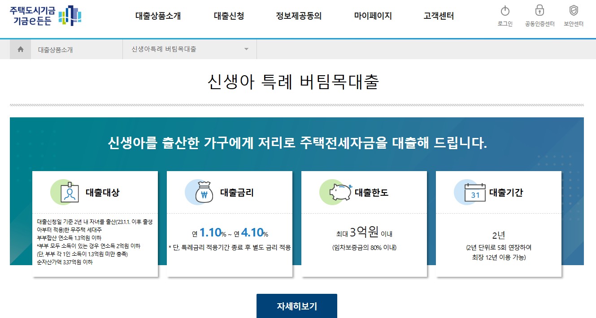This screenshot has width=596, height=318.
Task: Select the 대출대상 information card
Action: 95,224
